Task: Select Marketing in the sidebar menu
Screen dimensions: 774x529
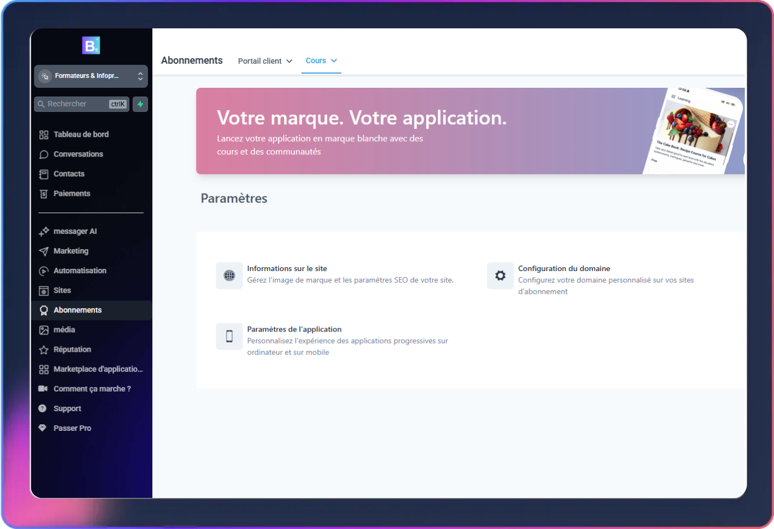Action: tap(71, 251)
